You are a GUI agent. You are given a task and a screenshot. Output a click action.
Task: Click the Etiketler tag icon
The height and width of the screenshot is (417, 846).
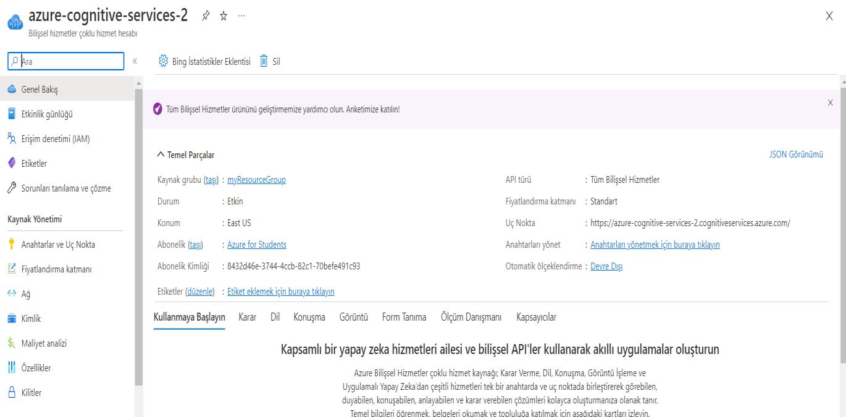click(11, 164)
